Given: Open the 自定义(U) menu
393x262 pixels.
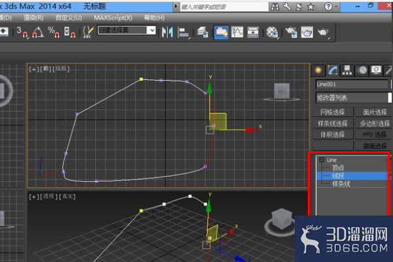Looking at the screenshot, I should [x=69, y=18].
